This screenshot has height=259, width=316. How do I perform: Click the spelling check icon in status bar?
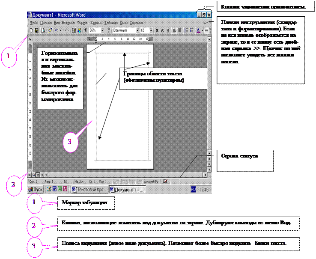pyautogui.click(x=165, y=181)
